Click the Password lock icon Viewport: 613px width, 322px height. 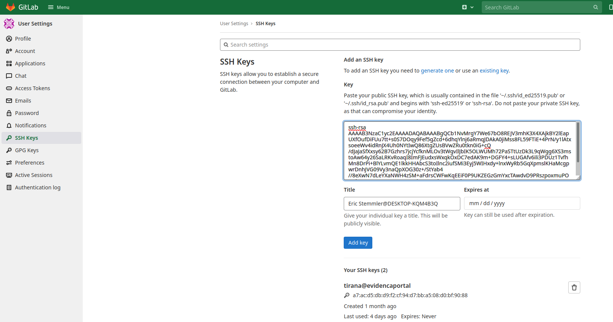coord(9,113)
